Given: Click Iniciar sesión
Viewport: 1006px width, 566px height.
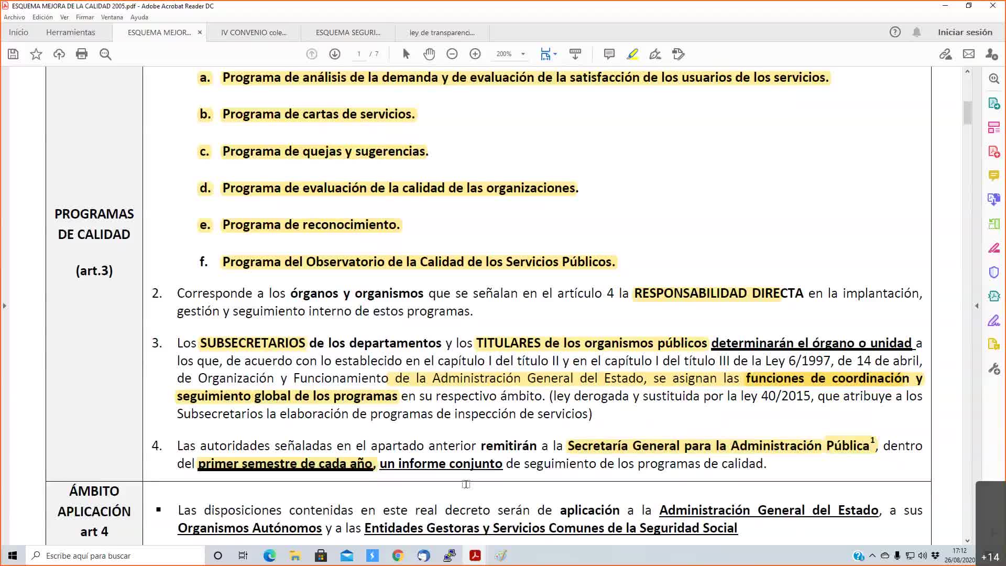Looking at the screenshot, I should tap(965, 32).
